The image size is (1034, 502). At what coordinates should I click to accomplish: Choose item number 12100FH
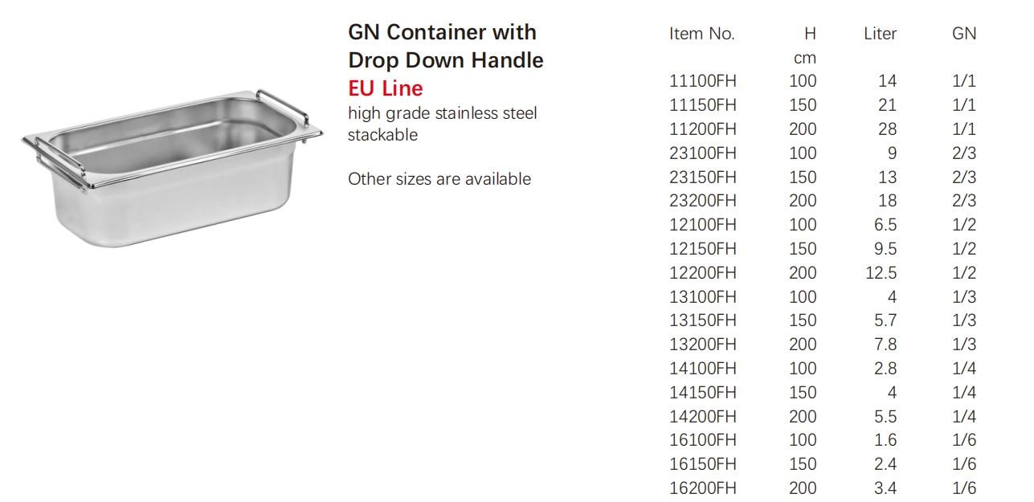coord(703,225)
